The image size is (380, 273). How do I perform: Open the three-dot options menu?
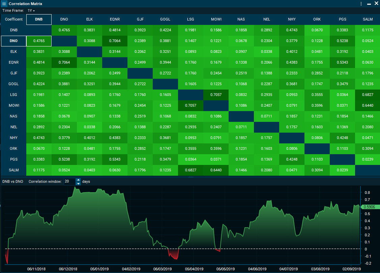[361, 4]
